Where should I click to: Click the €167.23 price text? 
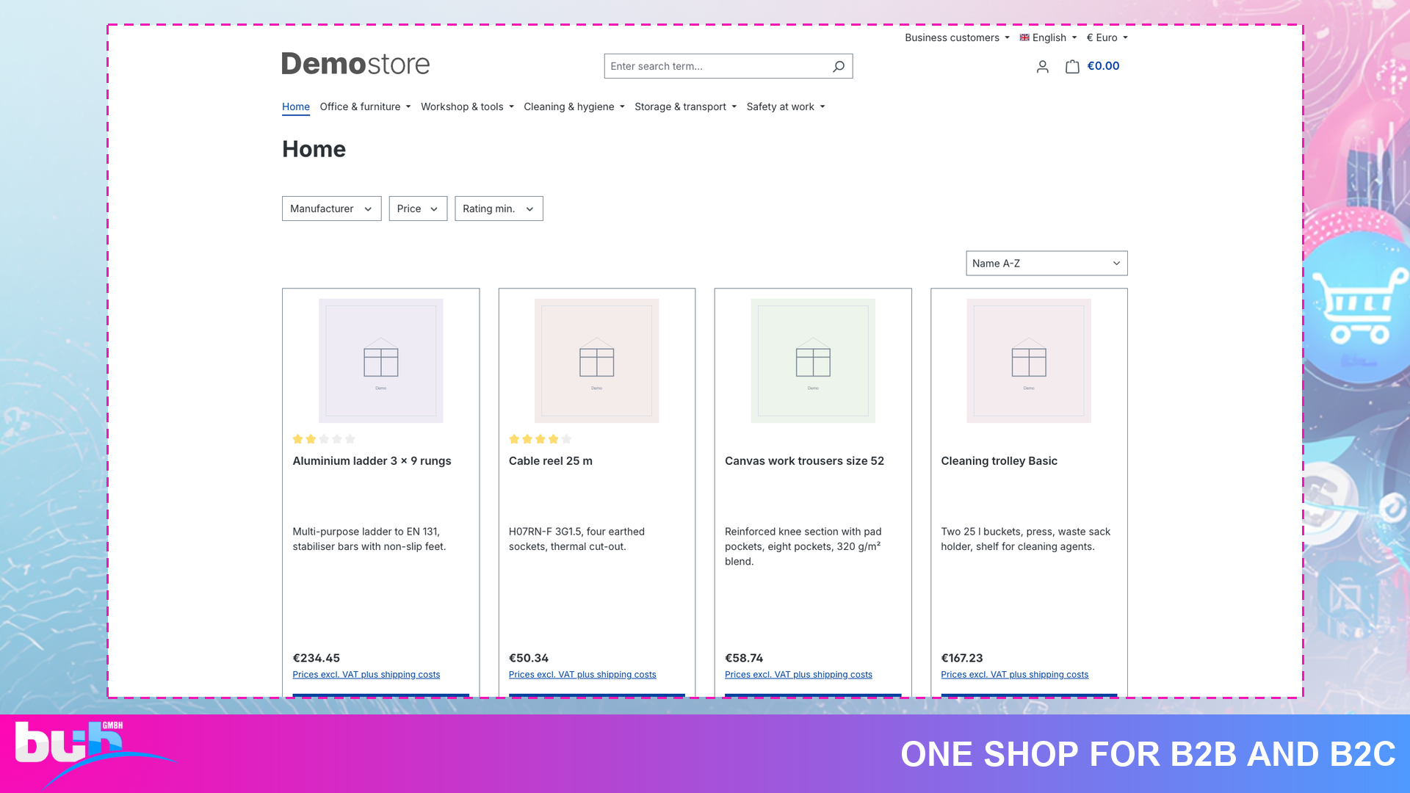click(x=961, y=658)
